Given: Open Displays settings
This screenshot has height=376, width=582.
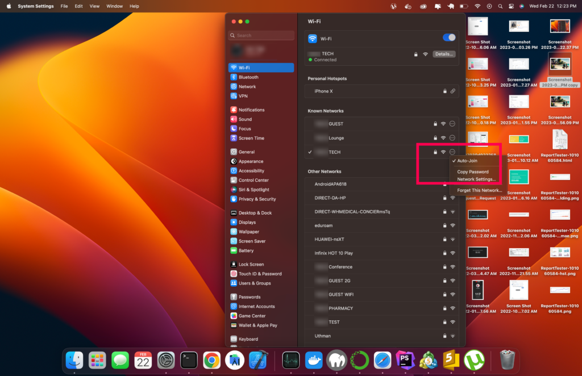Looking at the screenshot, I should 261,222.
